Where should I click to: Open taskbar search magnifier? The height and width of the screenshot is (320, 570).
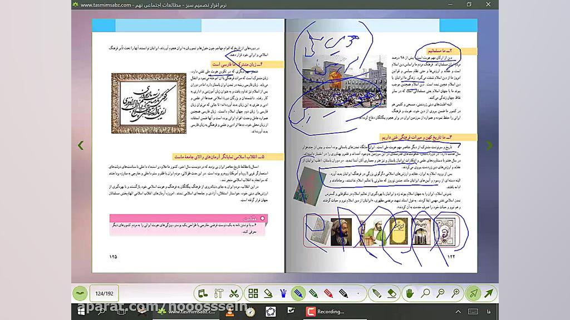101,311
